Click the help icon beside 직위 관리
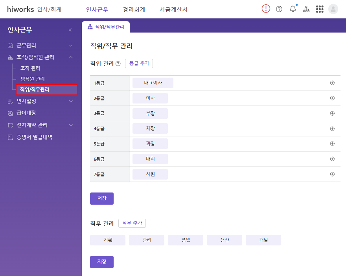Screen dimensions: 346x276 click(x=118, y=64)
